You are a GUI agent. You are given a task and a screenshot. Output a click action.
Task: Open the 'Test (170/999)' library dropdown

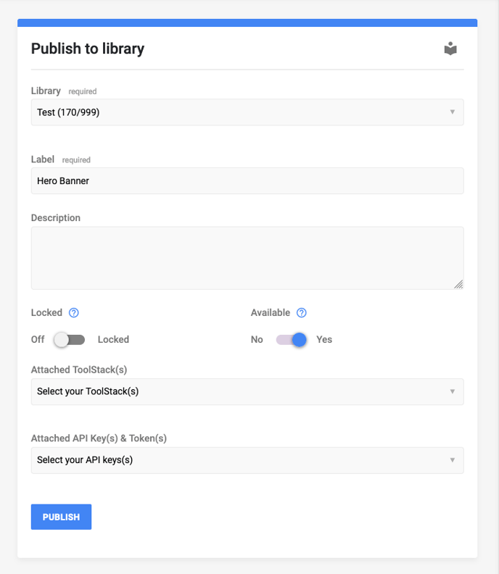247,112
